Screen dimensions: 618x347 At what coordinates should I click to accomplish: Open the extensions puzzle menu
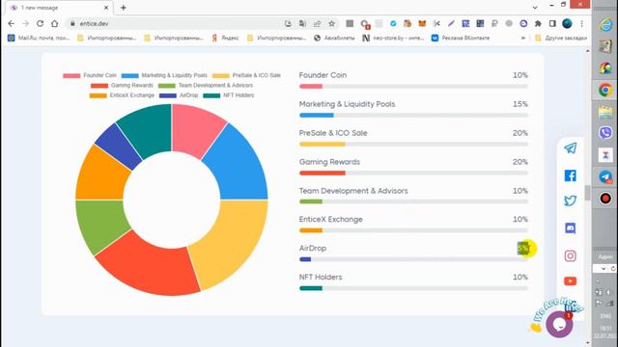pyautogui.click(x=538, y=23)
